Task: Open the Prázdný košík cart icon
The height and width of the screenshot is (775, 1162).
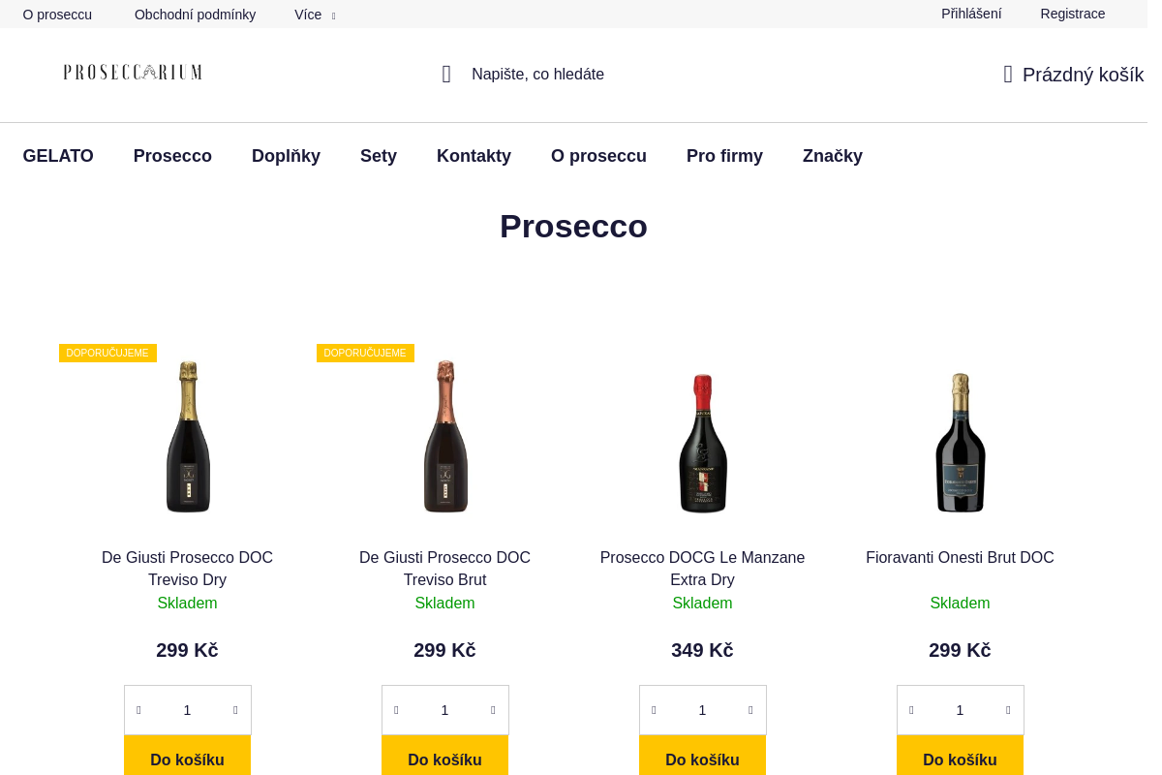Action: [x=1007, y=74]
